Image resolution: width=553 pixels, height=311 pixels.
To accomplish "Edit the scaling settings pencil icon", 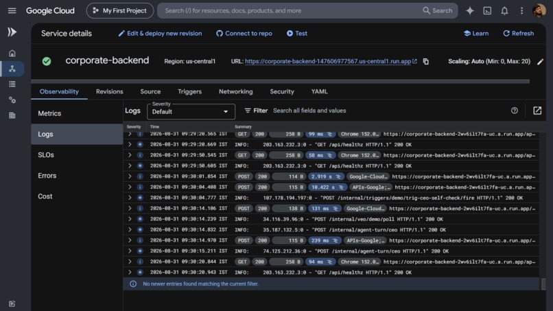I will coord(540,62).
